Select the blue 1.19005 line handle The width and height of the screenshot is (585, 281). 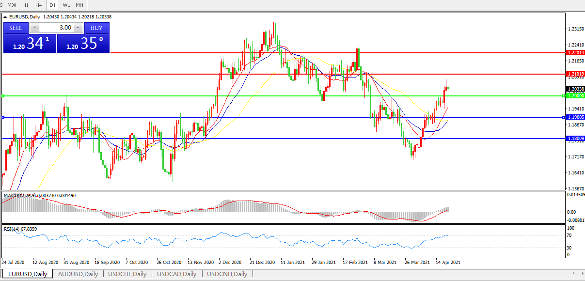click(3, 117)
